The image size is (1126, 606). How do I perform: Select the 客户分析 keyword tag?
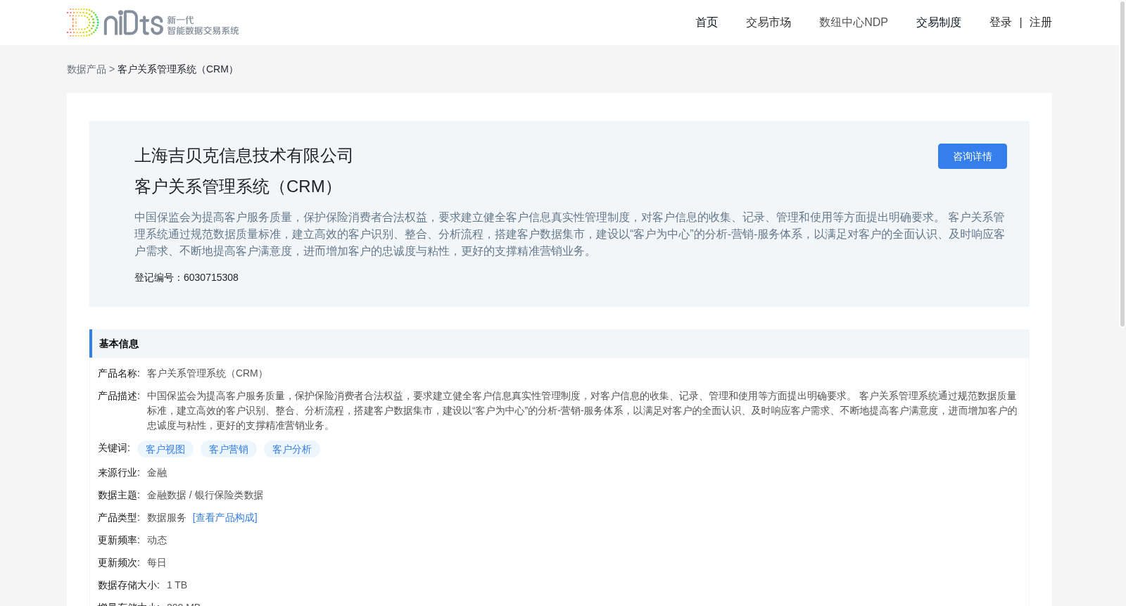[x=292, y=449]
